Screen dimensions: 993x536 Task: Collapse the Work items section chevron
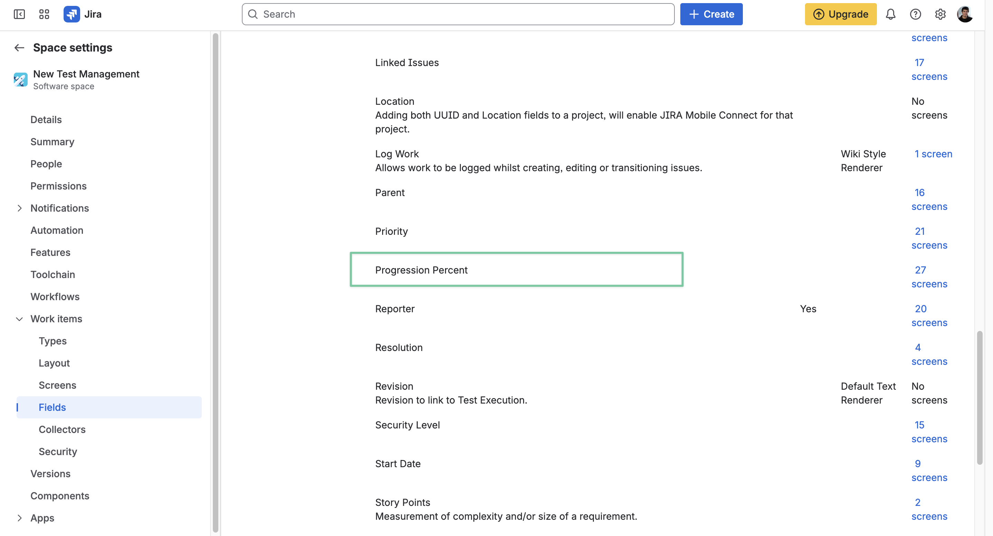[20, 319]
